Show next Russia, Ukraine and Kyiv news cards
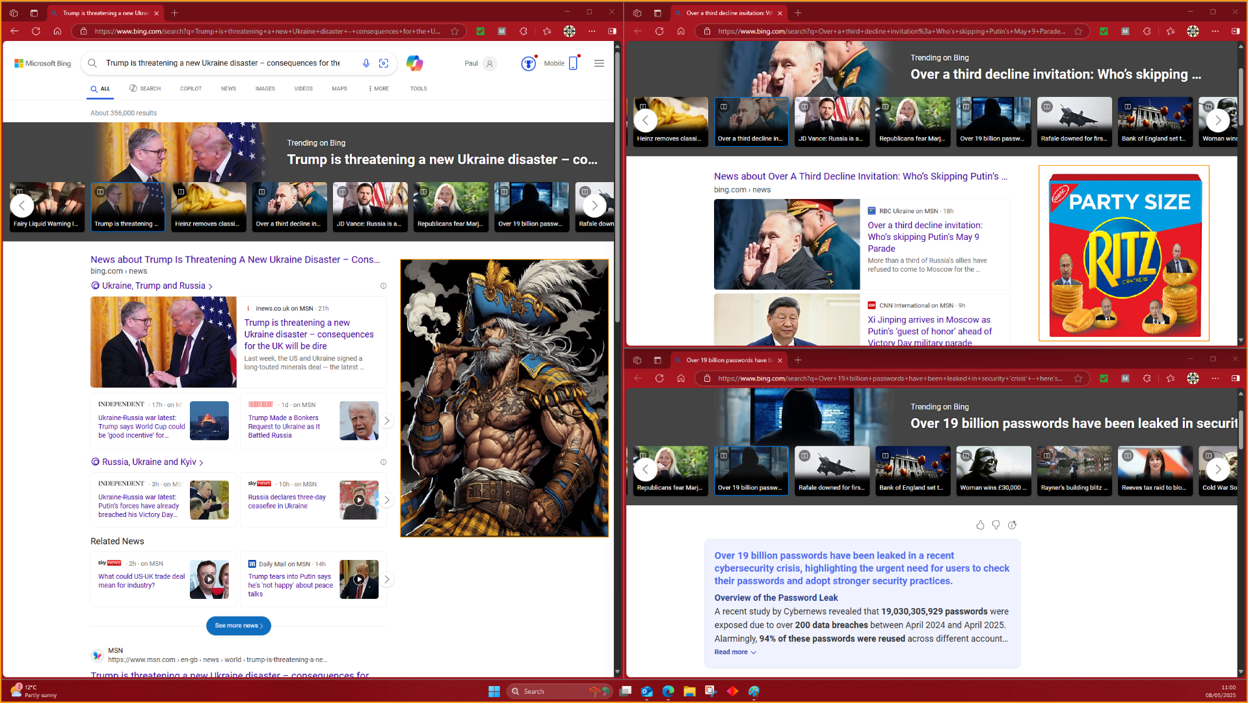Image resolution: width=1248 pixels, height=703 pixels. click(x=386, y=500)
